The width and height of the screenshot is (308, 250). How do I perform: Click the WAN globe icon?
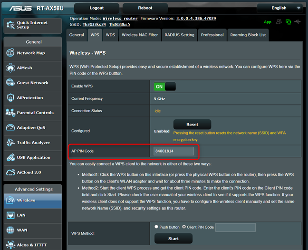click(10, 230)
